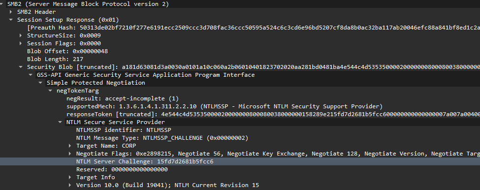Expand the Target Name CORP arrow
This screenshot has width=480, height=190.
[x=70, y=146]
